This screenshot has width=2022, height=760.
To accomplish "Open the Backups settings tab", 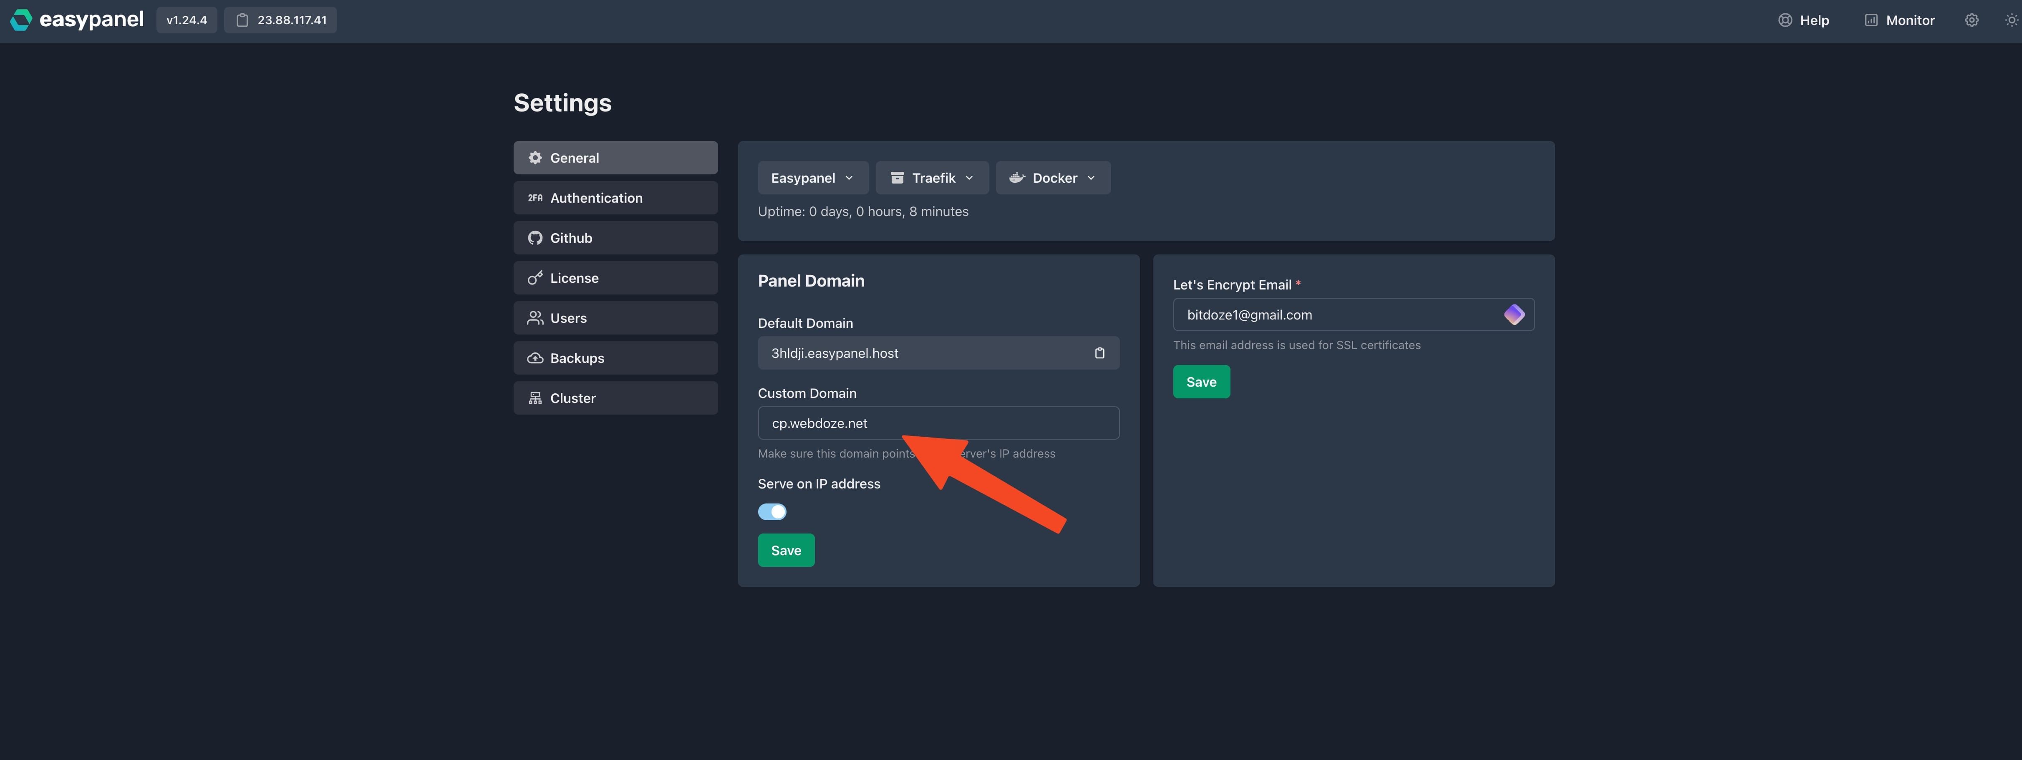I will point(615,357).
